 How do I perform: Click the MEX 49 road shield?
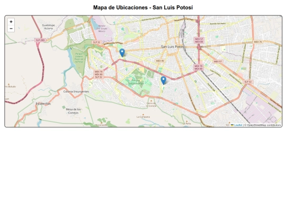(x=160, y=61)
